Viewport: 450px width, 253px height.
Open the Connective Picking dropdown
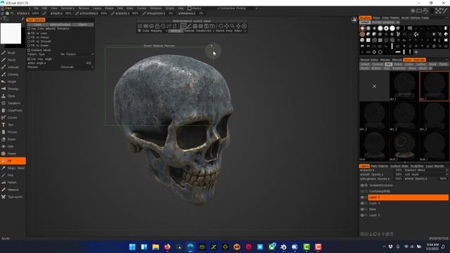(237, 8)
